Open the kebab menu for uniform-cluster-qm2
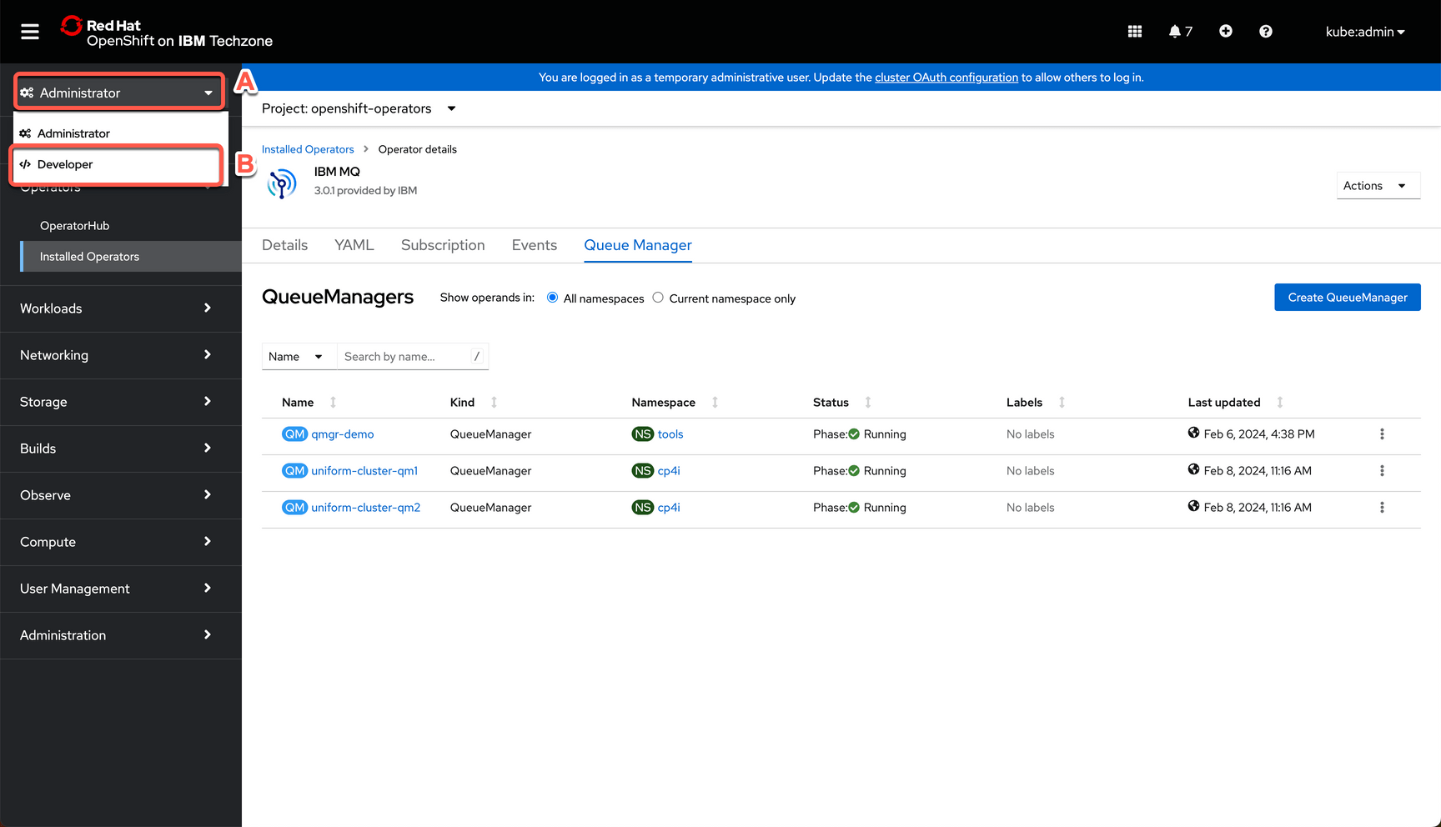Screen dimensions: 1441x827 pos(1382,507)
